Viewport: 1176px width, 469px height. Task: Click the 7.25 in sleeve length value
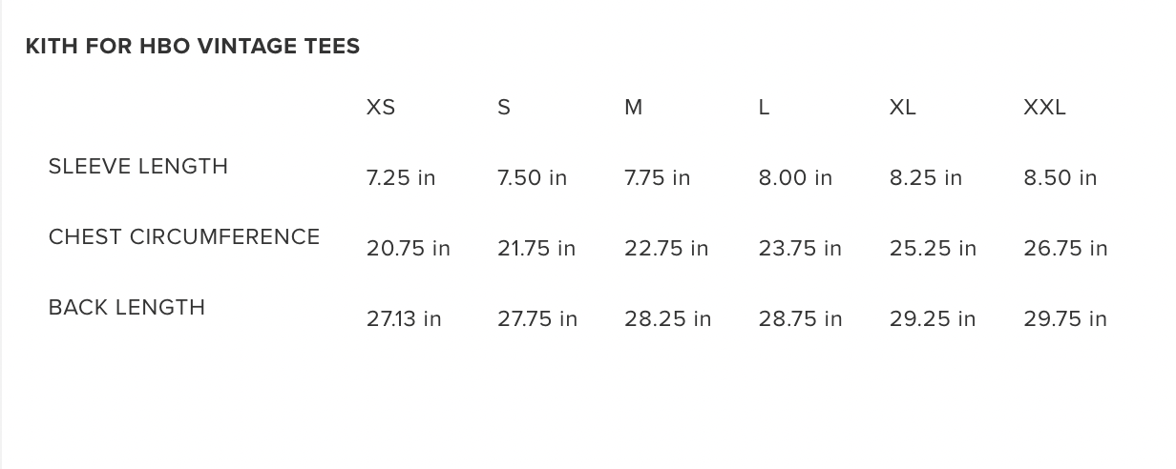pos(401,178)
